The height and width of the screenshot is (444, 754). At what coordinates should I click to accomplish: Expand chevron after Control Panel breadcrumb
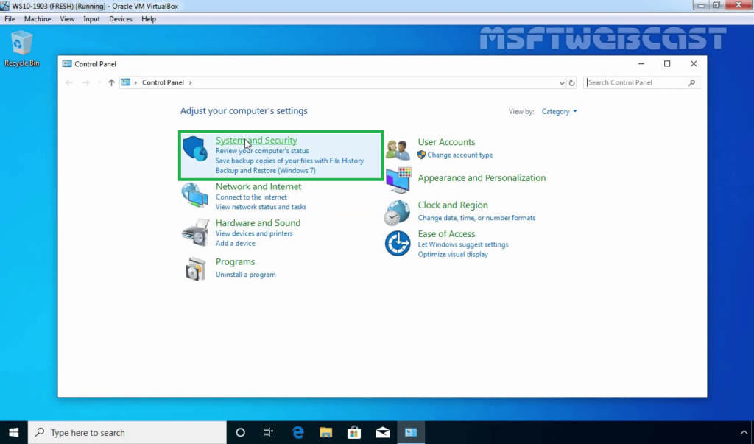click(x=191, y=82)
